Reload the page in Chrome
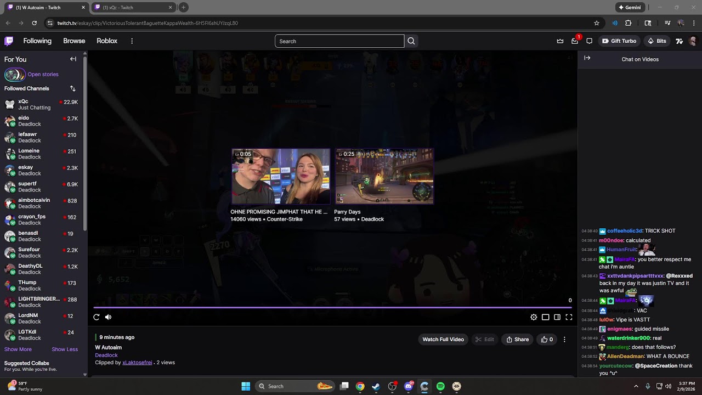 point(35,23)
